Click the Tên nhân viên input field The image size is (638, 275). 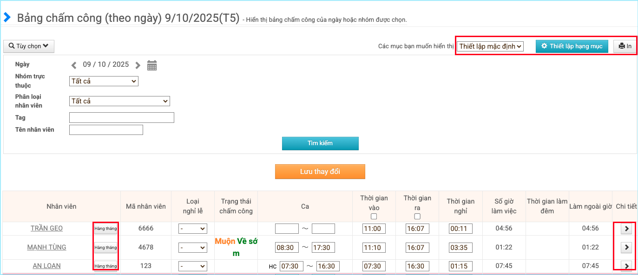coord(106,130)
